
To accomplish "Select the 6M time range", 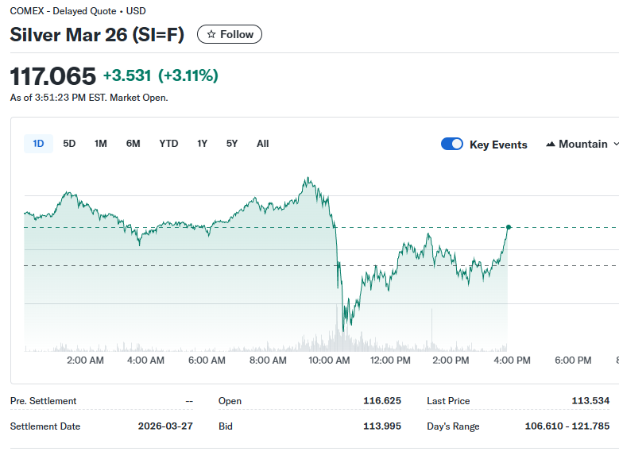I will click(133, 144).
